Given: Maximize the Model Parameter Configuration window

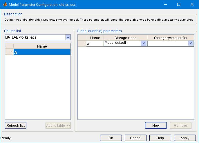Looking at the screenshot, I should click(x=179, y=4).
